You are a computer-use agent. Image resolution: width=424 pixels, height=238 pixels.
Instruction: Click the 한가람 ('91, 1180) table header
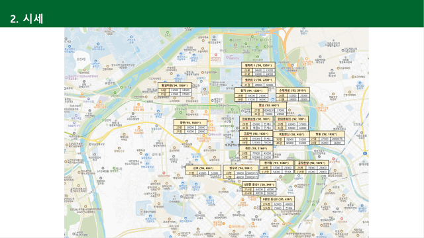click(x=276, y=163)
